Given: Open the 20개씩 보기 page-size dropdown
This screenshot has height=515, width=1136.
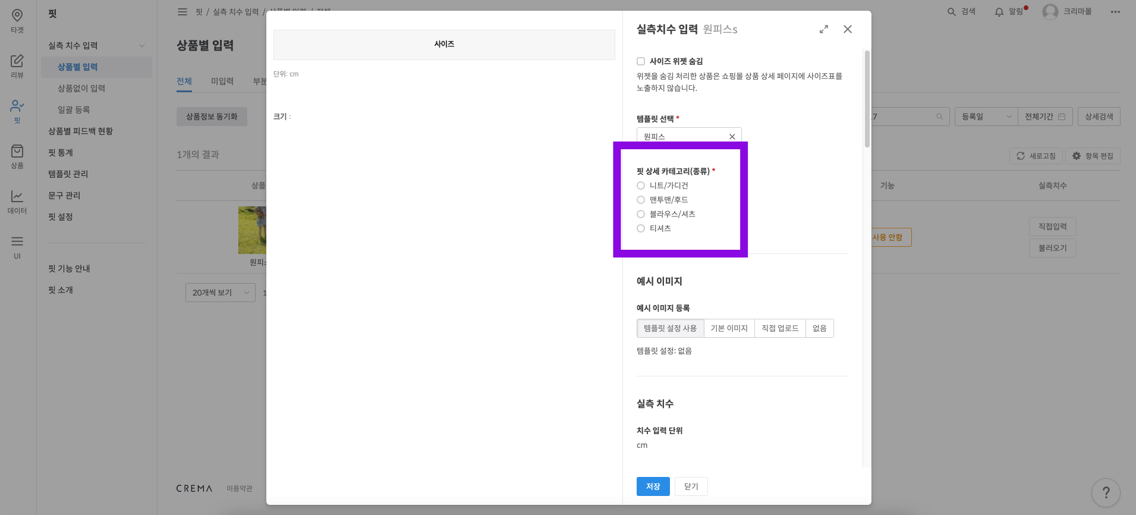Looking at the screenshot, I should coord(221,293).
